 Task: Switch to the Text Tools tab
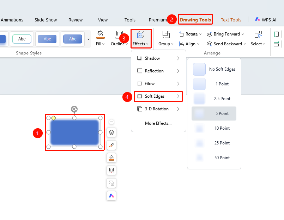[x=231, y=20]
